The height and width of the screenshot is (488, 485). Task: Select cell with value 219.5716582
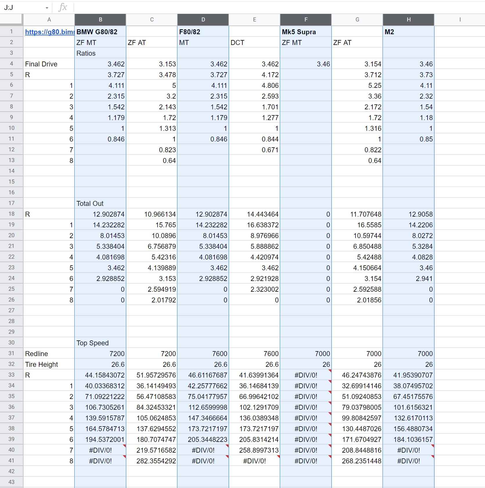tap(152, 450)
